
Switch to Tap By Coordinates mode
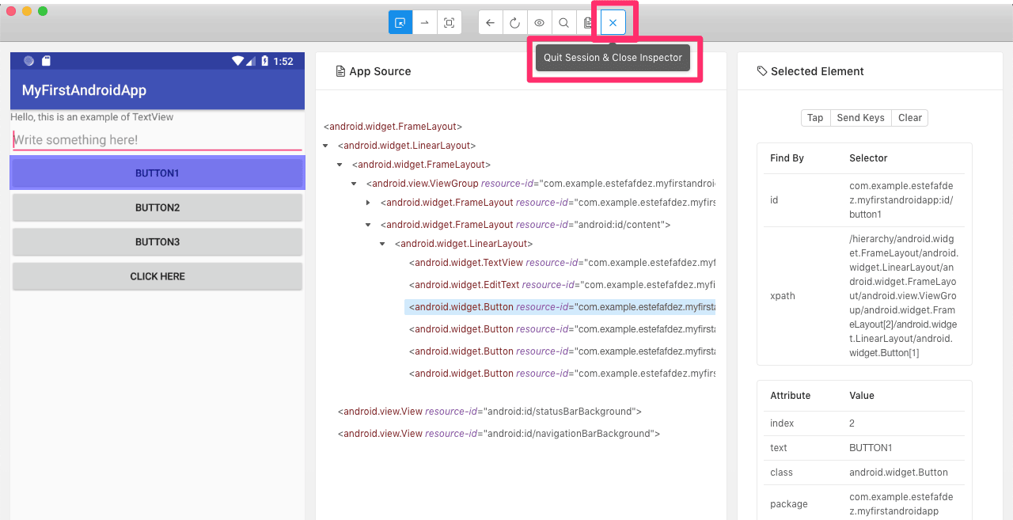coord(450,23)
